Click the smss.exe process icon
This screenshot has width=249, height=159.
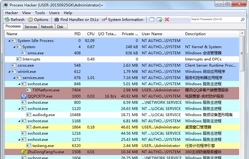click(24, 53)
